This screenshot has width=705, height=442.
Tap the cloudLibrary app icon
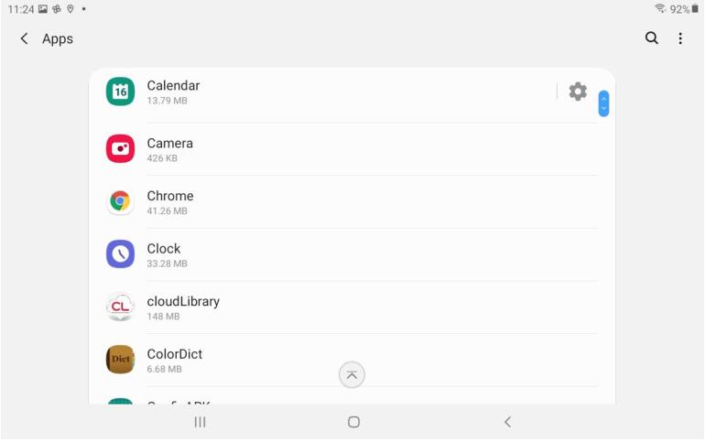[120, 307]
